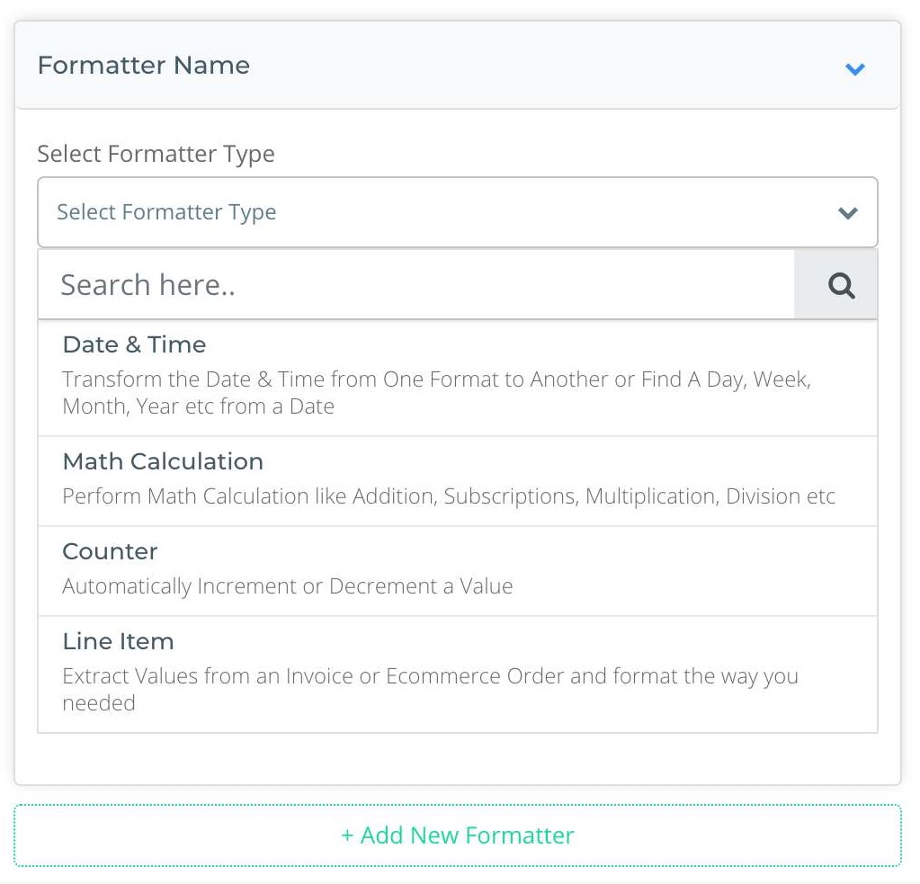This screenshot has width=920, height=884.
Task: Click the dropdown arrow in formatter type
Action: click(x=848, y=213)
